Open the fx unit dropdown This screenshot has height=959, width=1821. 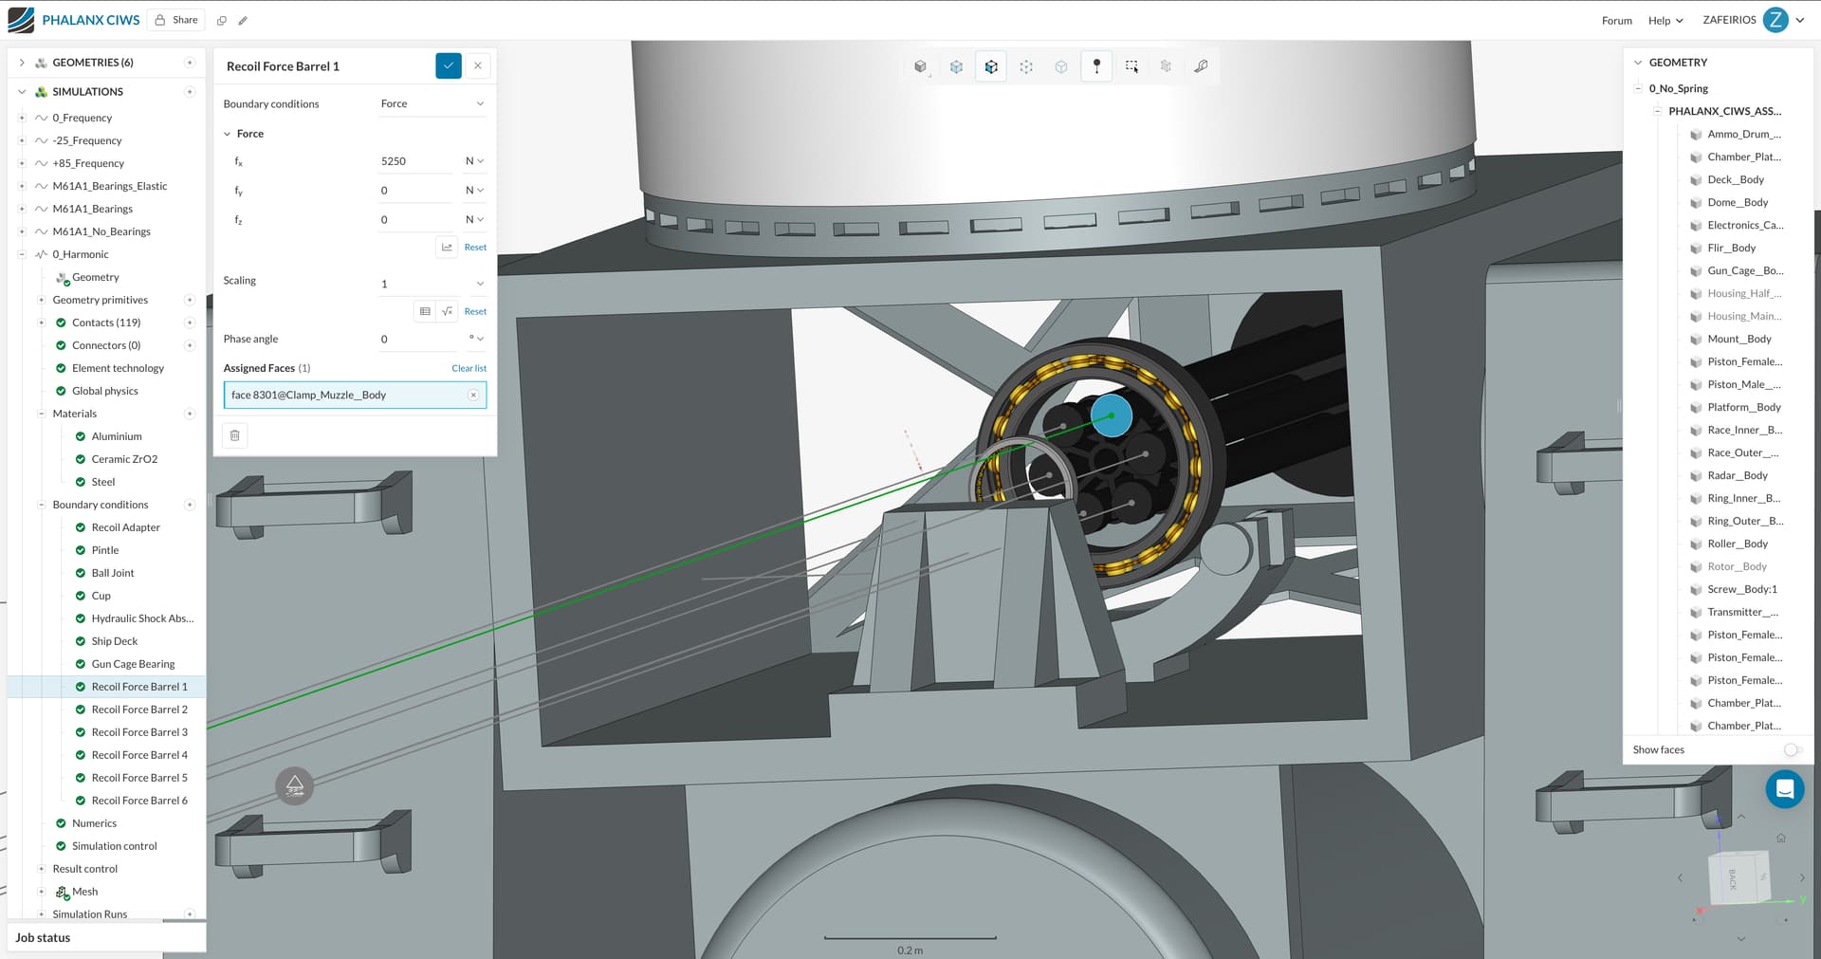point(474,161)
